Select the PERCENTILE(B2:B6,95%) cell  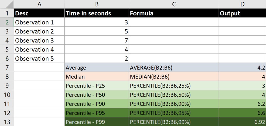coord(174,113)
